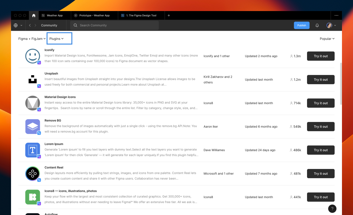Open the Remove BG plugin title
Image resolution: width=353 pixels, height=215 pixels.
[x=53, y=120]
